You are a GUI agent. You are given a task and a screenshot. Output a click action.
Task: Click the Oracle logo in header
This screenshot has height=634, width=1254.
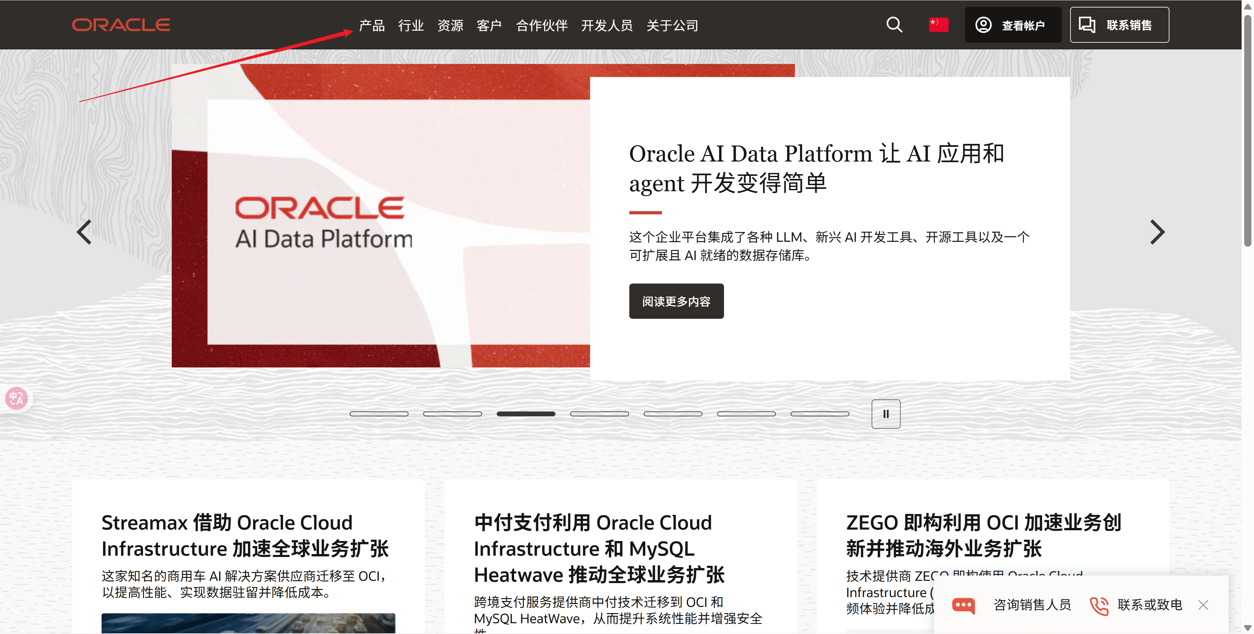tap(121, 25)
